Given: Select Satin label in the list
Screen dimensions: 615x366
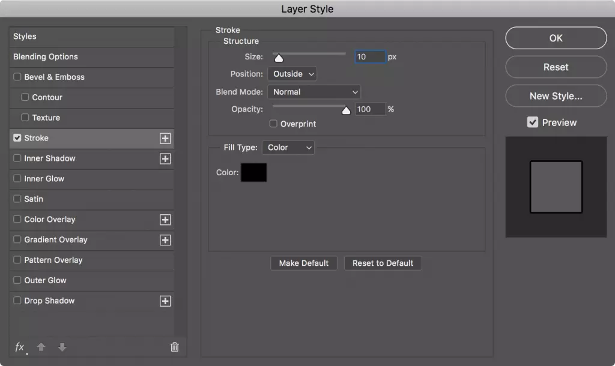Looking at the screenshot, I should 34,199.
